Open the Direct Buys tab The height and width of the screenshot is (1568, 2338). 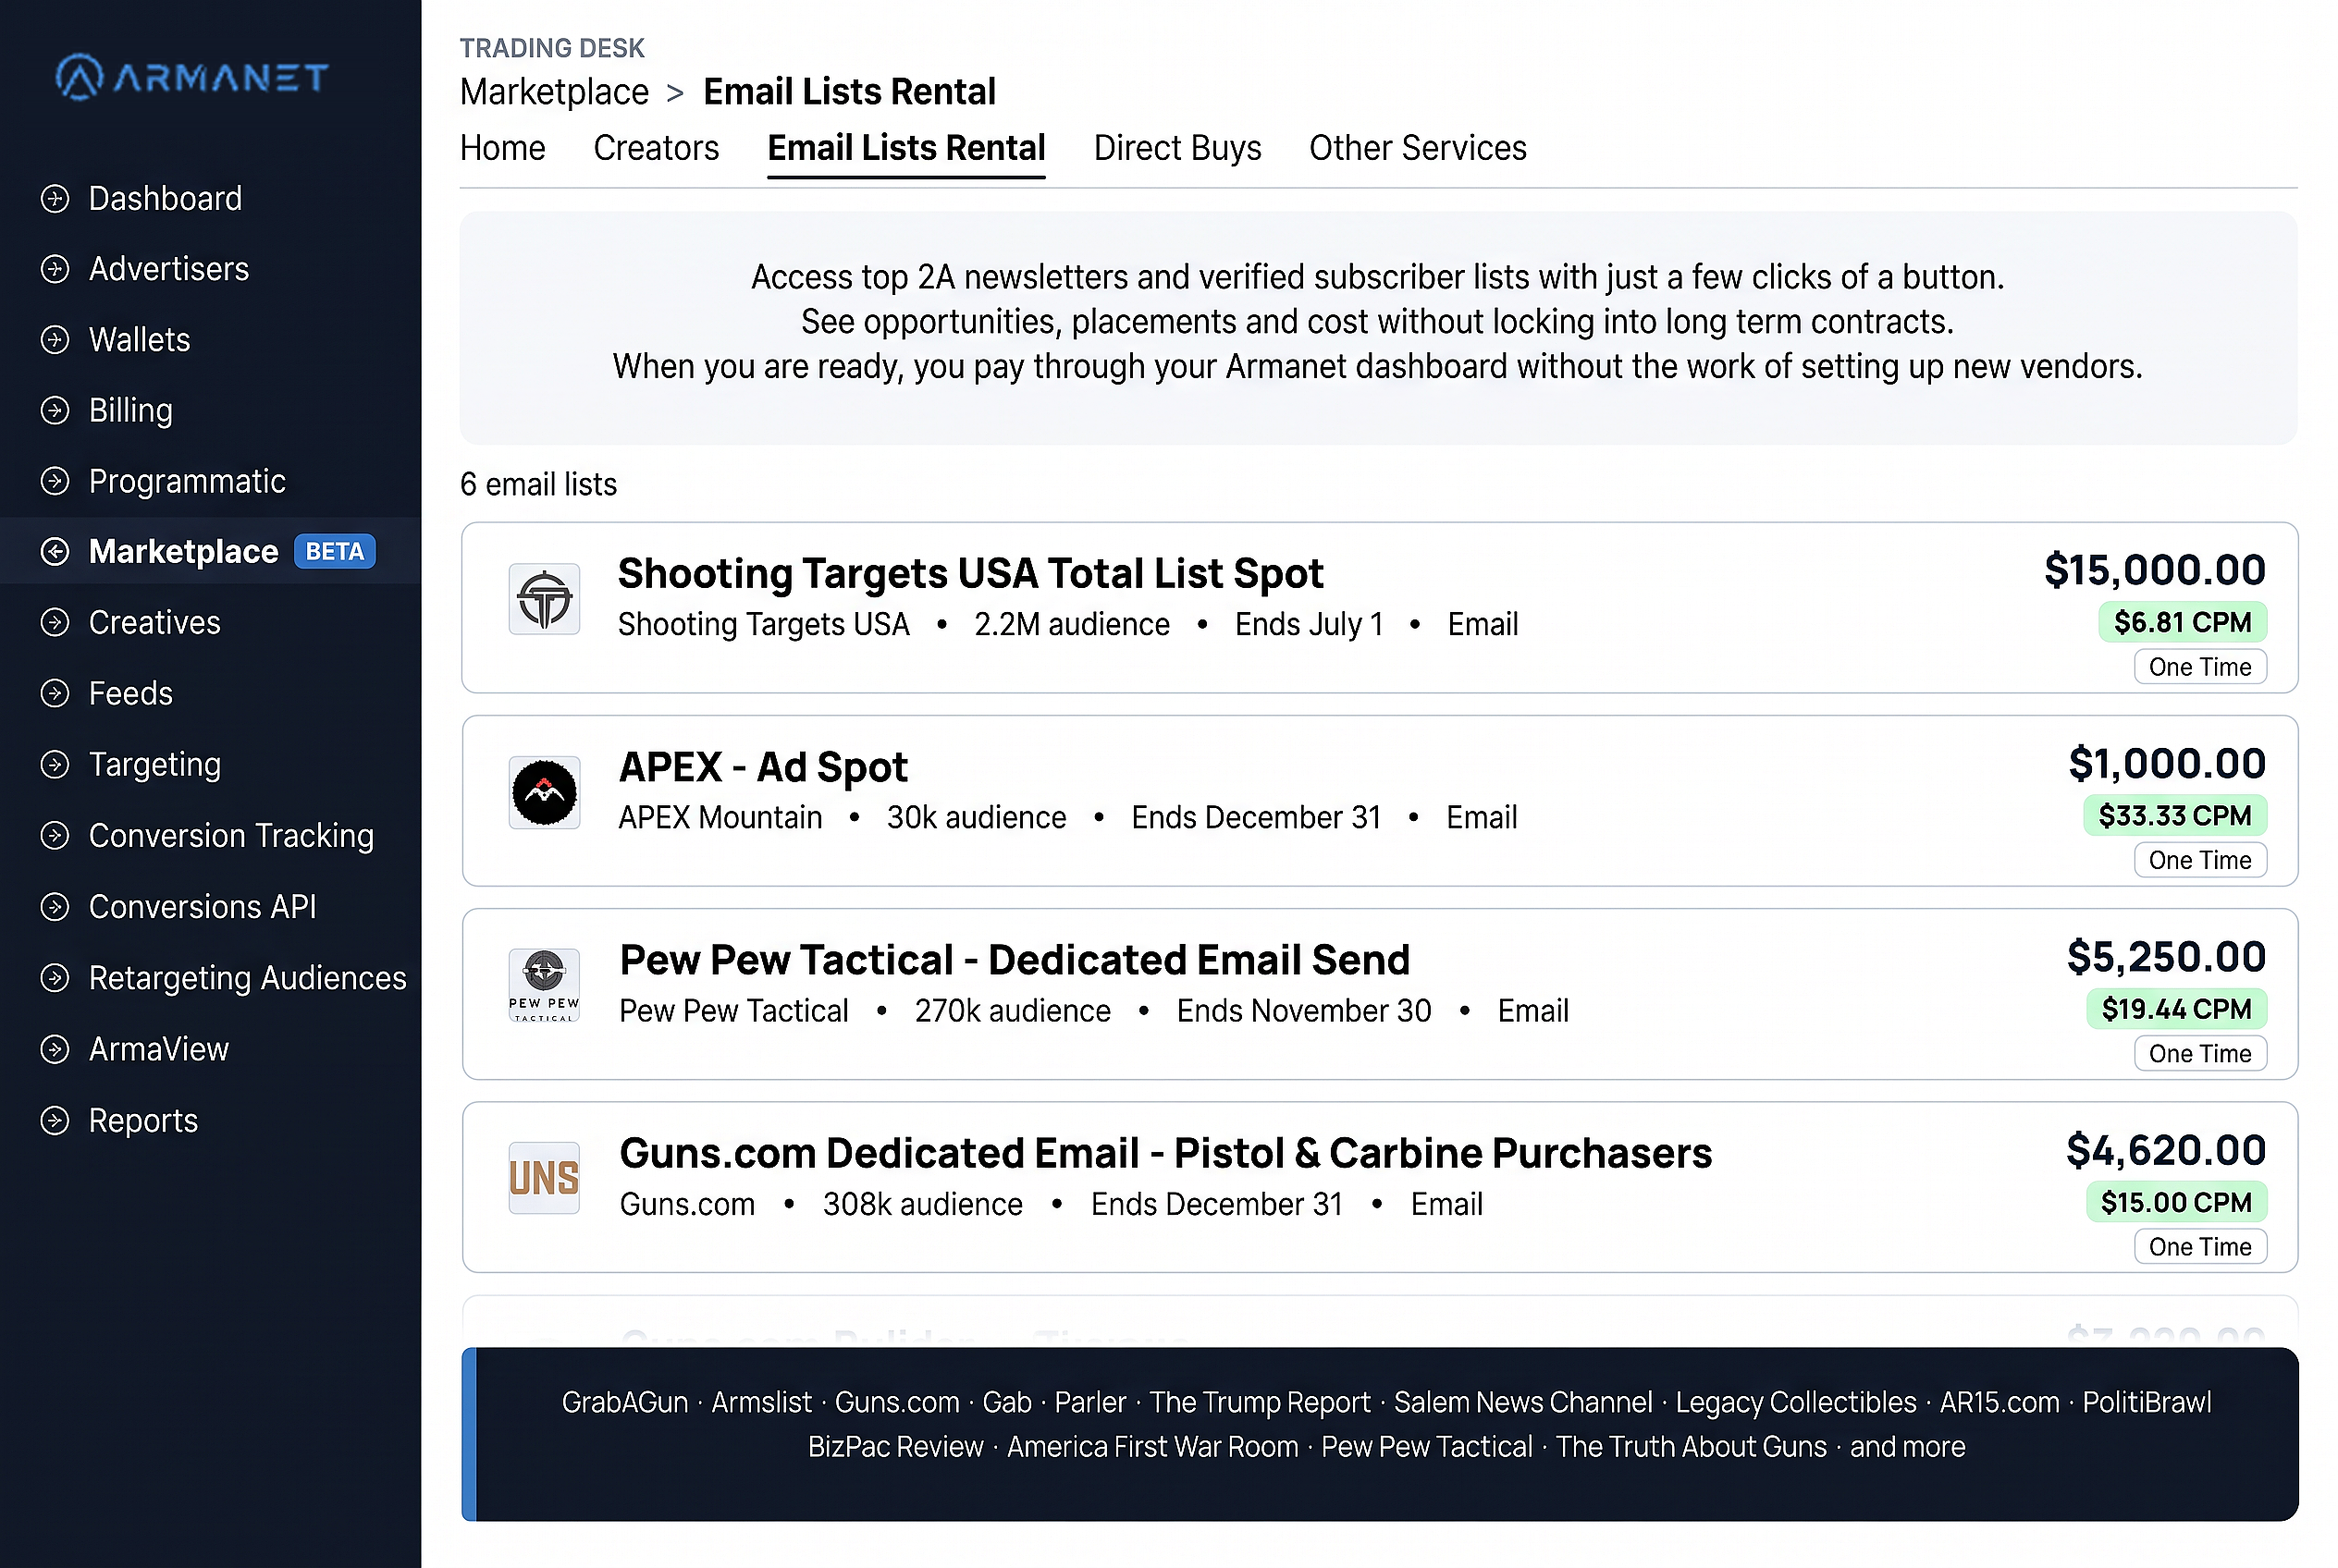point(1177,148)
